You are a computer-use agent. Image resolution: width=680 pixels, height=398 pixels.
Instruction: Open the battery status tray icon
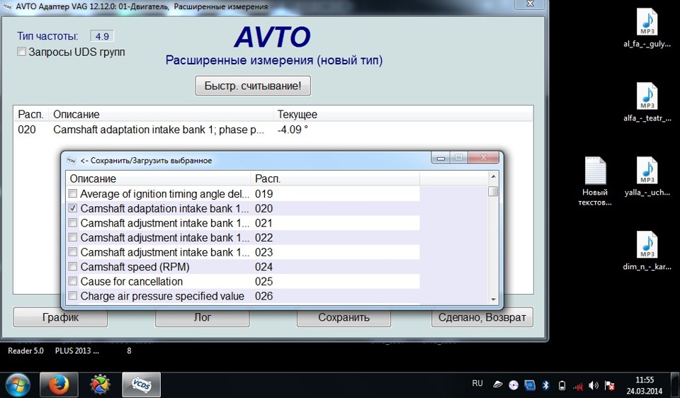pyautogui.click(x=562, y=385)
